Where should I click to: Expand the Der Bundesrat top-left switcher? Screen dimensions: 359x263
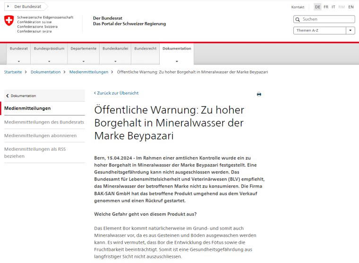tap(25, 7)
